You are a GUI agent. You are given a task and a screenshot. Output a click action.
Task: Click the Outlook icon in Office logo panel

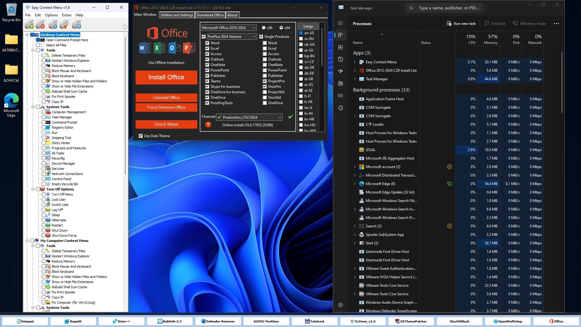[x=174, y=48]
